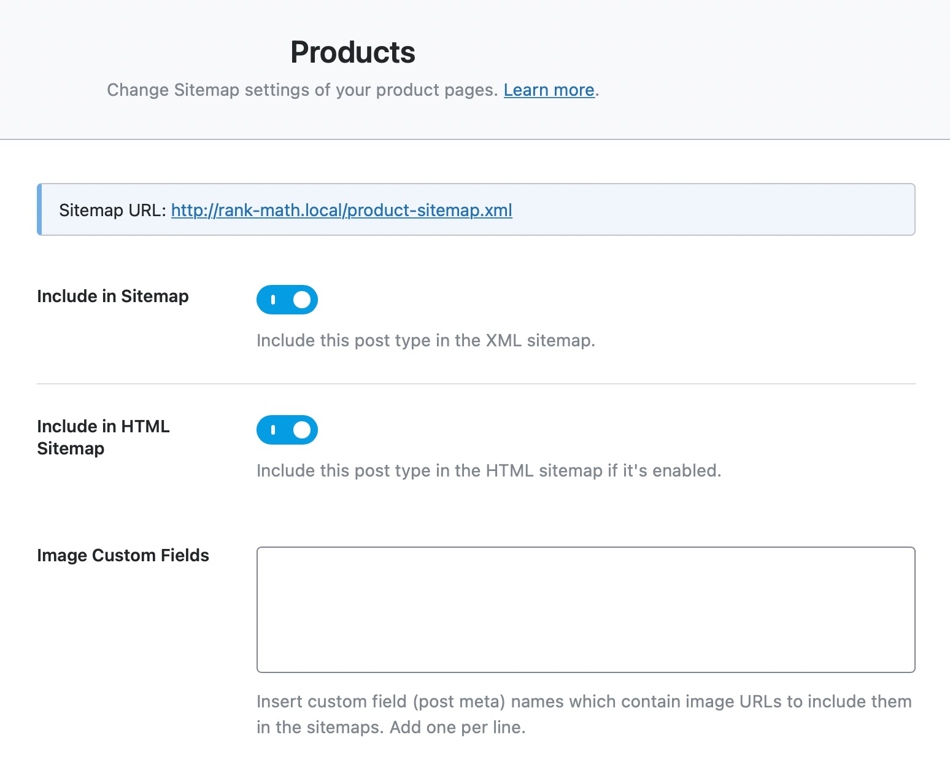Select the 'HTML sitemap if it's enabled' description
The height and width of the screenshot is (759, 950).
coord(489,470)
